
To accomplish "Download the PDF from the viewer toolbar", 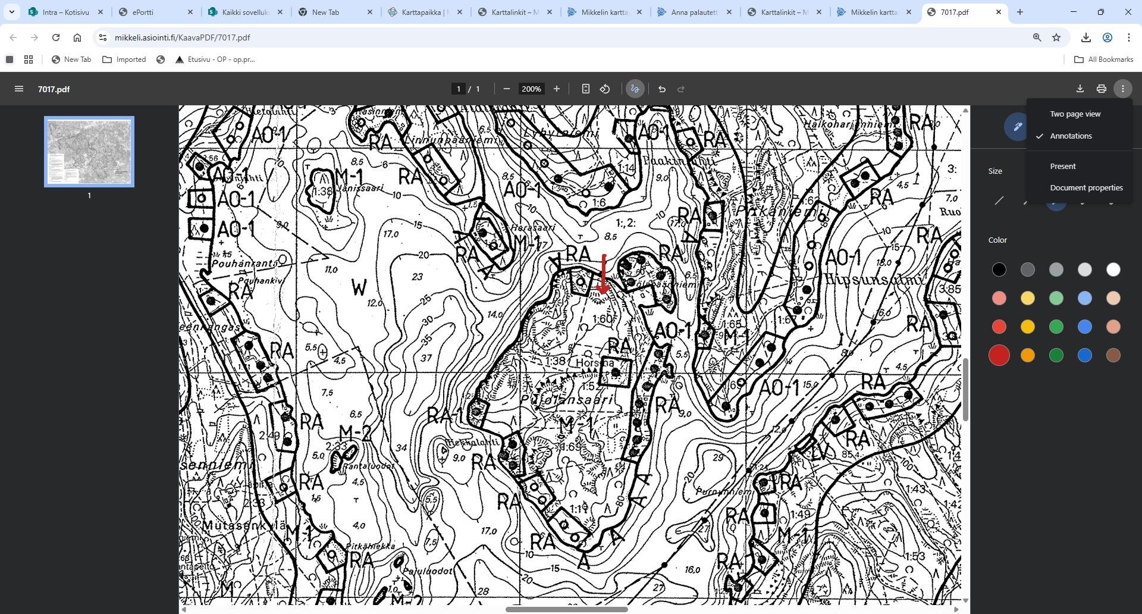I will [x=1080, y=89].
